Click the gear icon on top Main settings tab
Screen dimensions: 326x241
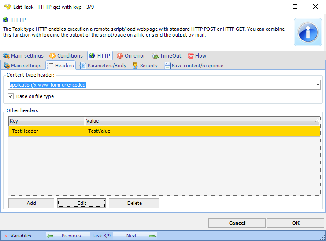(6, 56)
